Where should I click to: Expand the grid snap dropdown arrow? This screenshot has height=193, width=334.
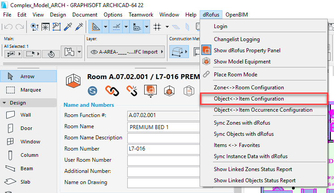click(167, 27)
